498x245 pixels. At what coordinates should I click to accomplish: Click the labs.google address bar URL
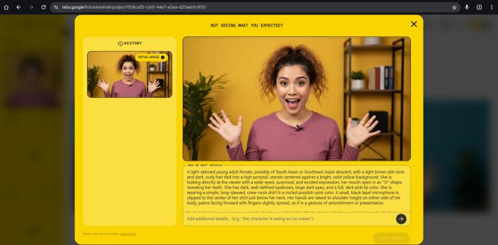point(133,7)
